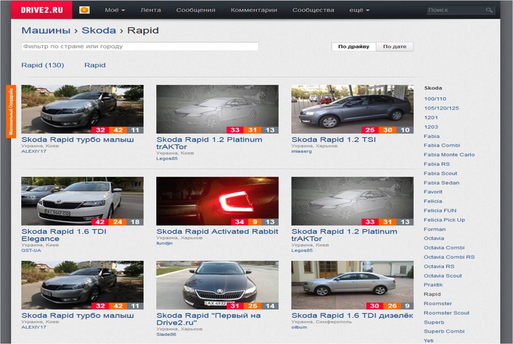Open Сообщества in the navigation bar
This screenshot has height=344, width=513.
point(313,10)
